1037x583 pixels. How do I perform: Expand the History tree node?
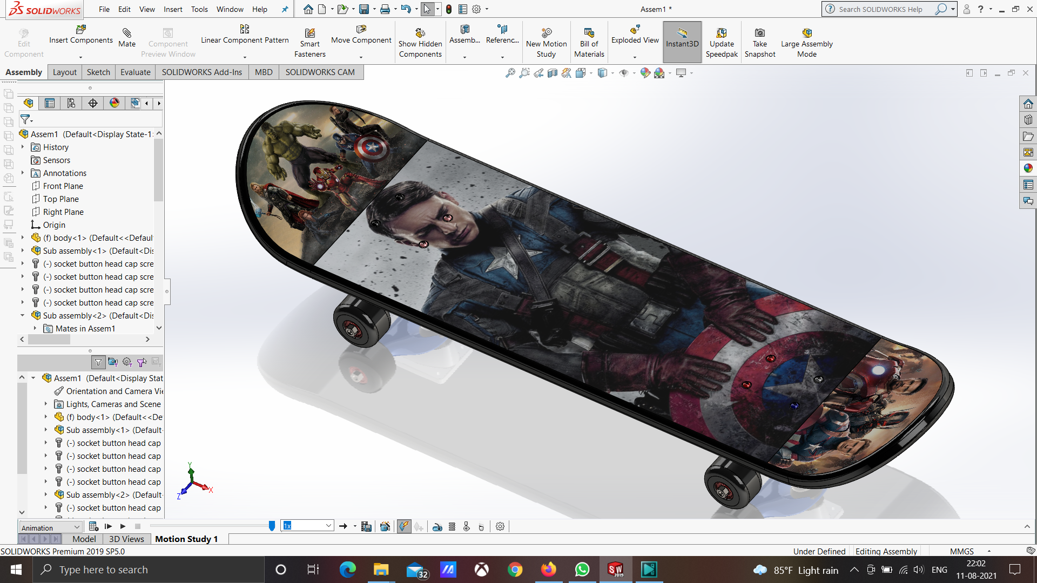pyautogui.click(x=23, y=147)
